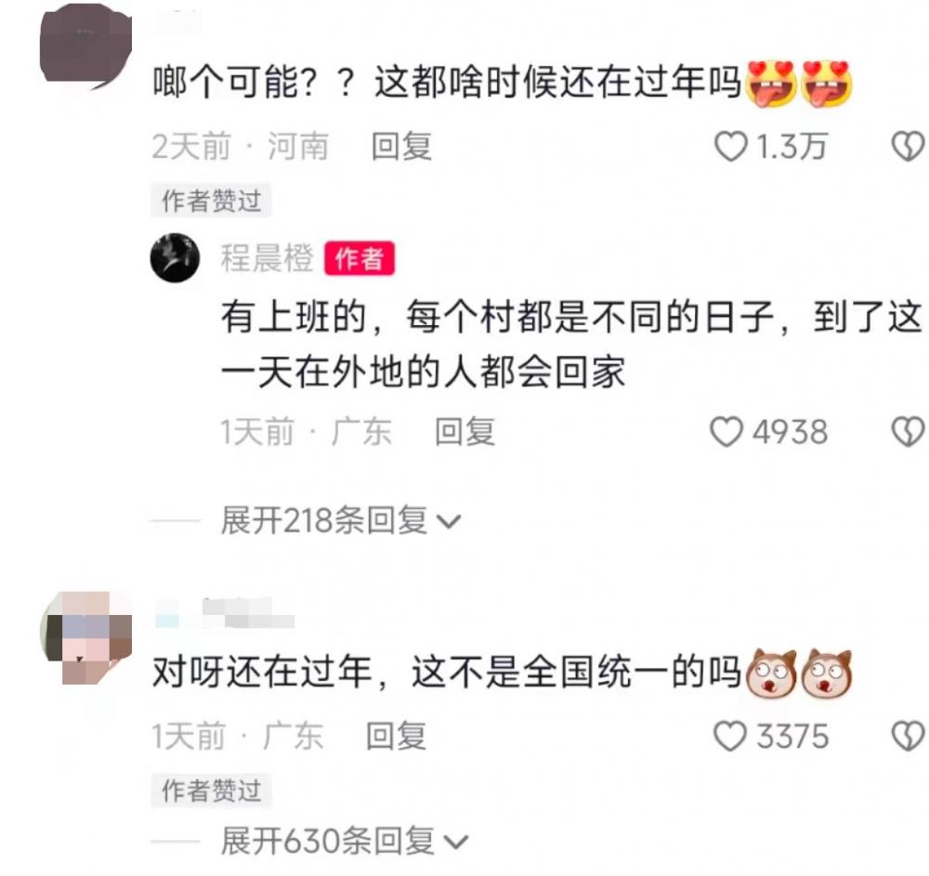The height and width of the screenshot is (876, 929).
Task: Open the blurred username of second commenter
Action: pos(225,613)
